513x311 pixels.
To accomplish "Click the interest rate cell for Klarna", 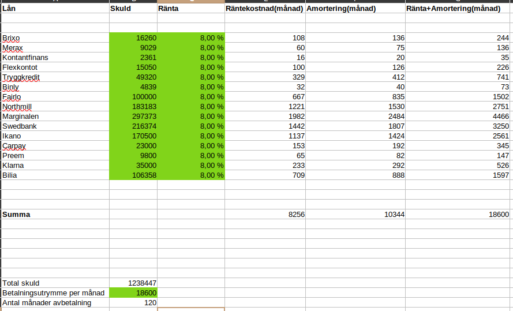I will click(190, 166).
